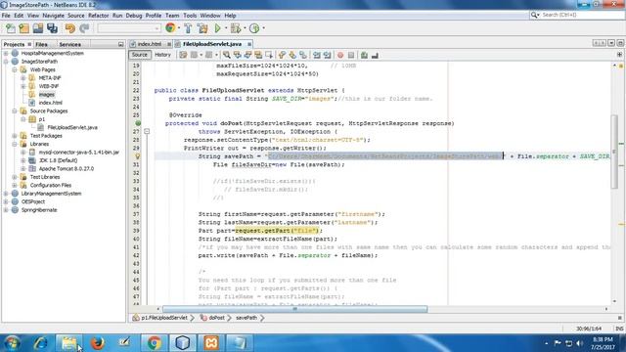The width and height of the screenshot is (626, 352).
Task: Click the horizontal scrollbar thumb of editor
Action: click(294, 309)
